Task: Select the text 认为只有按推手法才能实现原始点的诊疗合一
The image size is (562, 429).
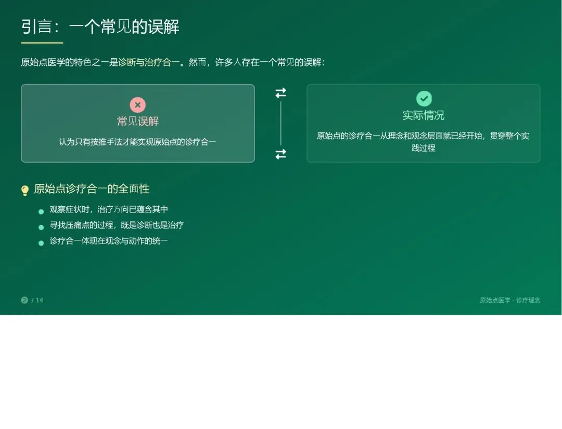Action: (137, 142)
